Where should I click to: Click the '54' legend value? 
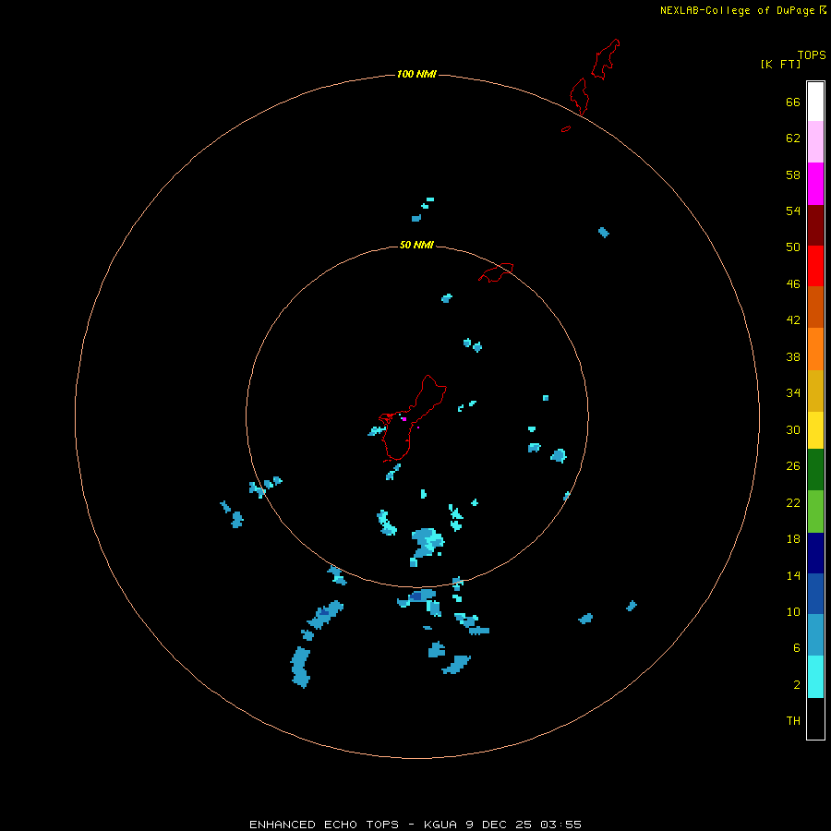tap(793, 211)
